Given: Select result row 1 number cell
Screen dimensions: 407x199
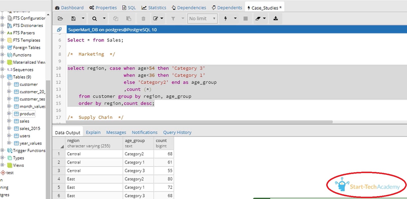Looking at the screenshot, I should tap(59, 154).
